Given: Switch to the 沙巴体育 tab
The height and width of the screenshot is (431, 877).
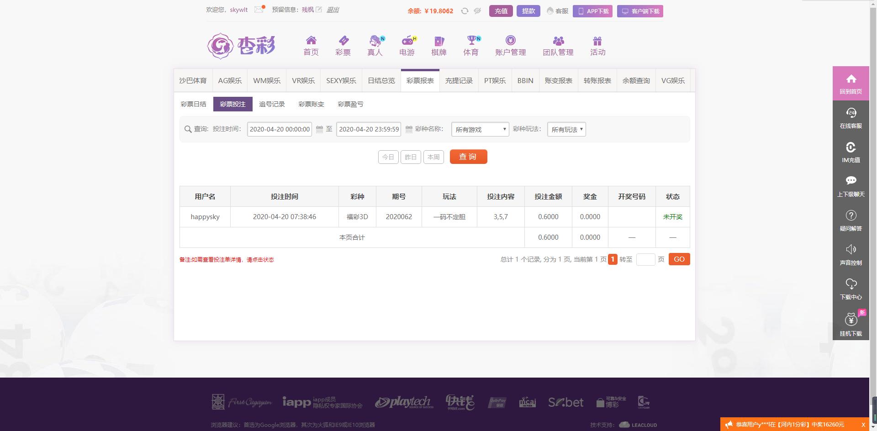Looking at the screenshot, I should (x=193, y=80).
